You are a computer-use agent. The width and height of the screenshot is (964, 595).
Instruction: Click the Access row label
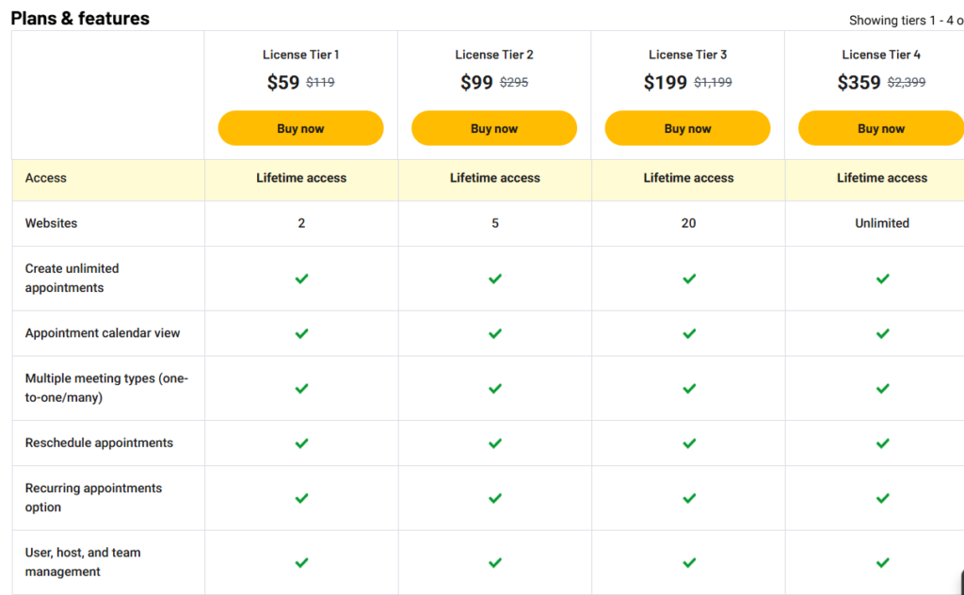pyautogui.click(x=45, y=178)
